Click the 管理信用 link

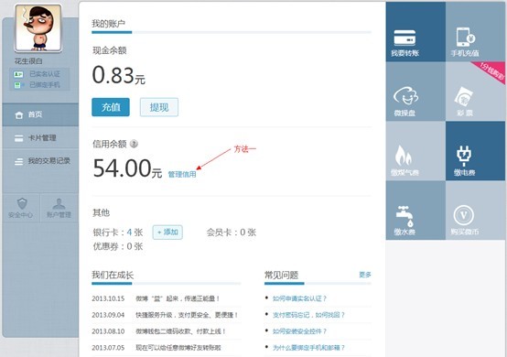click(x=182, y=174)
